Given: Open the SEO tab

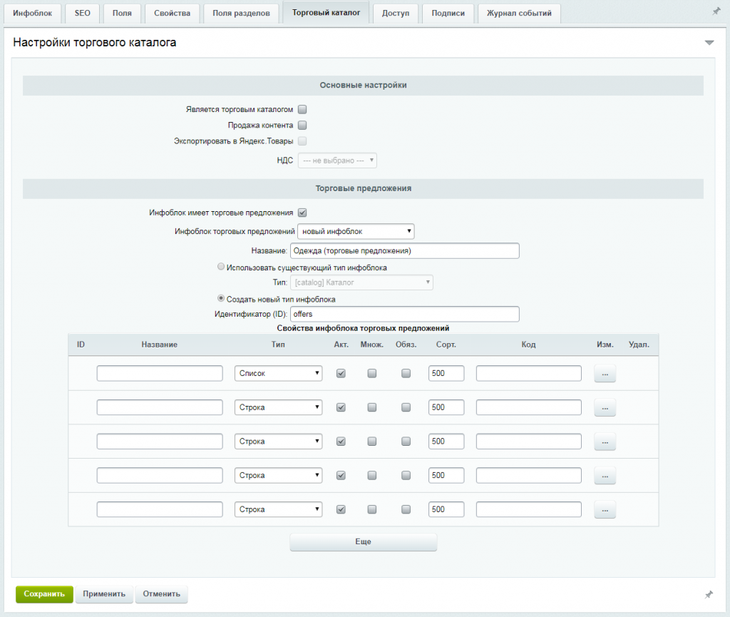Looking at the screenshot, I should (83, 13).
